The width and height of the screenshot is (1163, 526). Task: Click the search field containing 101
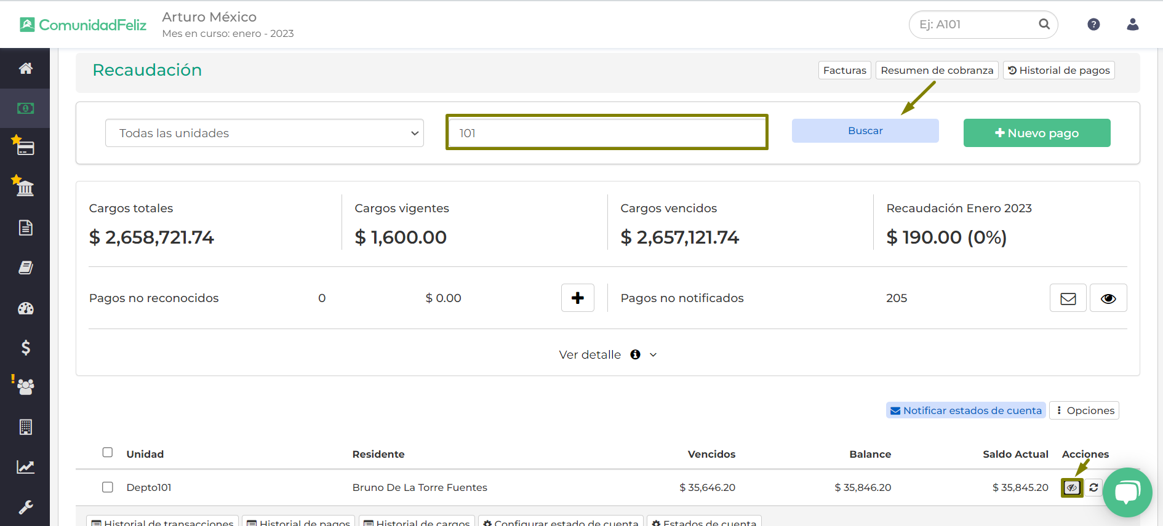607,133
